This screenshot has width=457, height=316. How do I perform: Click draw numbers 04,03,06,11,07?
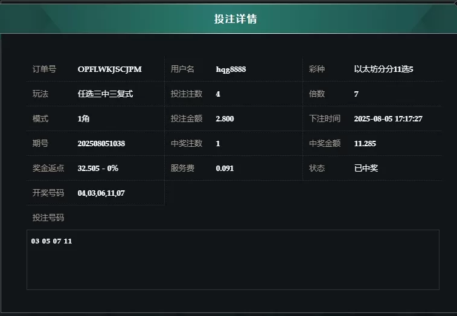pyautogui.click(x=101, y=193)
